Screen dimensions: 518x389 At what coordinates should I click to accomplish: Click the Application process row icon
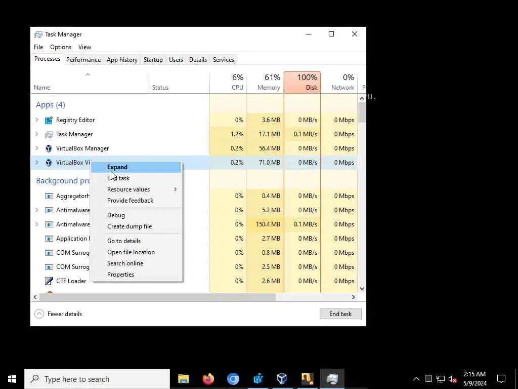click(49, 239)
